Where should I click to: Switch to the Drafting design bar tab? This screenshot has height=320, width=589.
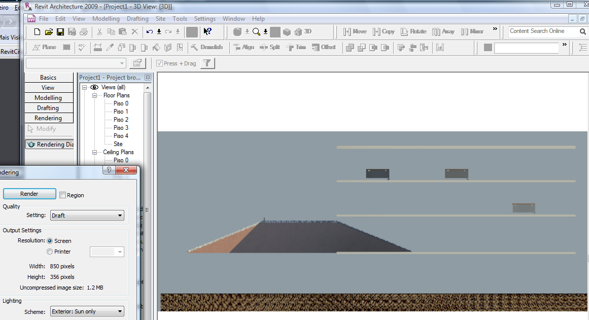[x=48, y=108]
